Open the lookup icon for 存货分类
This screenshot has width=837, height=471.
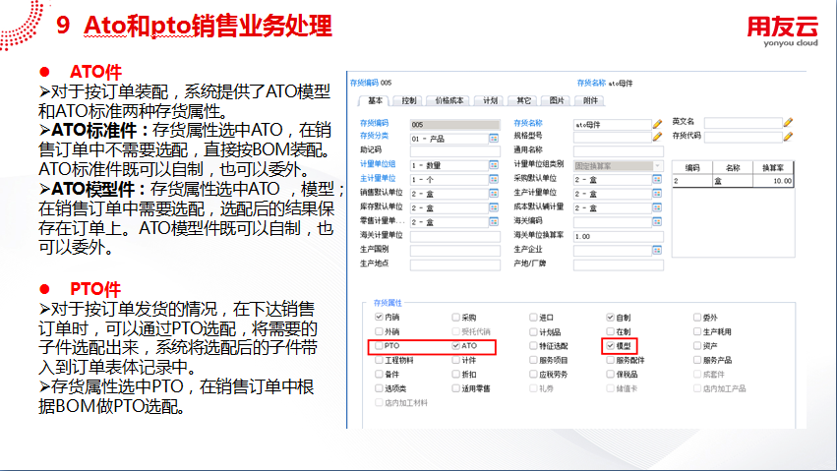click(494, 138)
